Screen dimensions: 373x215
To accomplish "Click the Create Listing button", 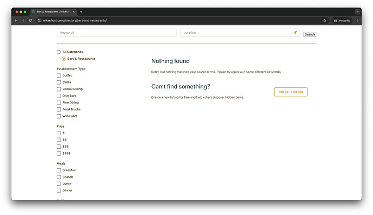I will point(291,92).
